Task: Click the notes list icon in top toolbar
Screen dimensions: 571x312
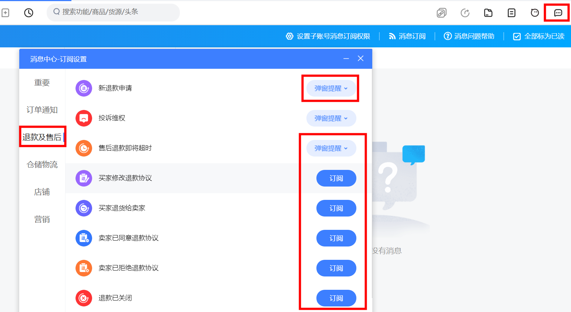Action: (511, 13)
